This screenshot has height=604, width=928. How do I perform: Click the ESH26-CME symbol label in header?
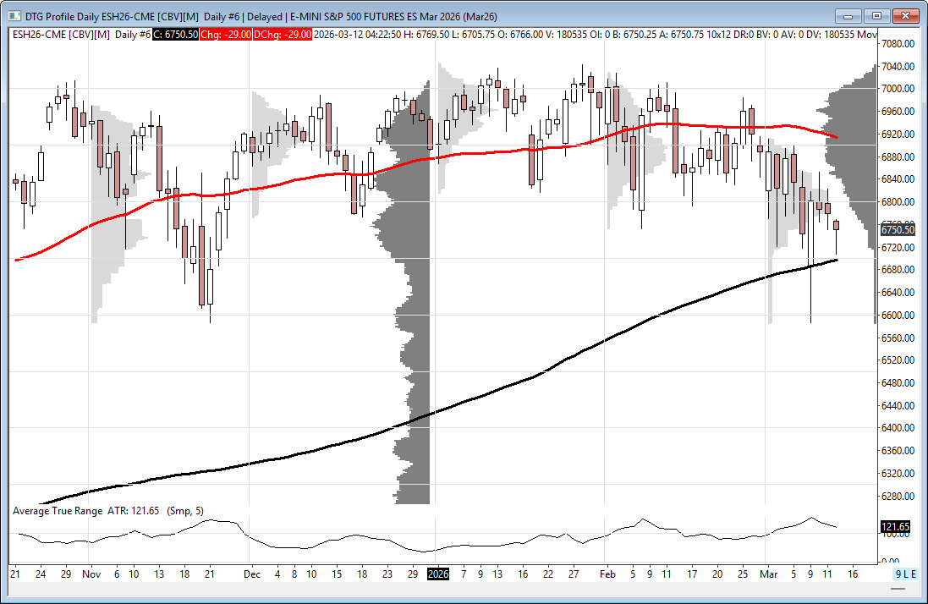click(38, 34)
